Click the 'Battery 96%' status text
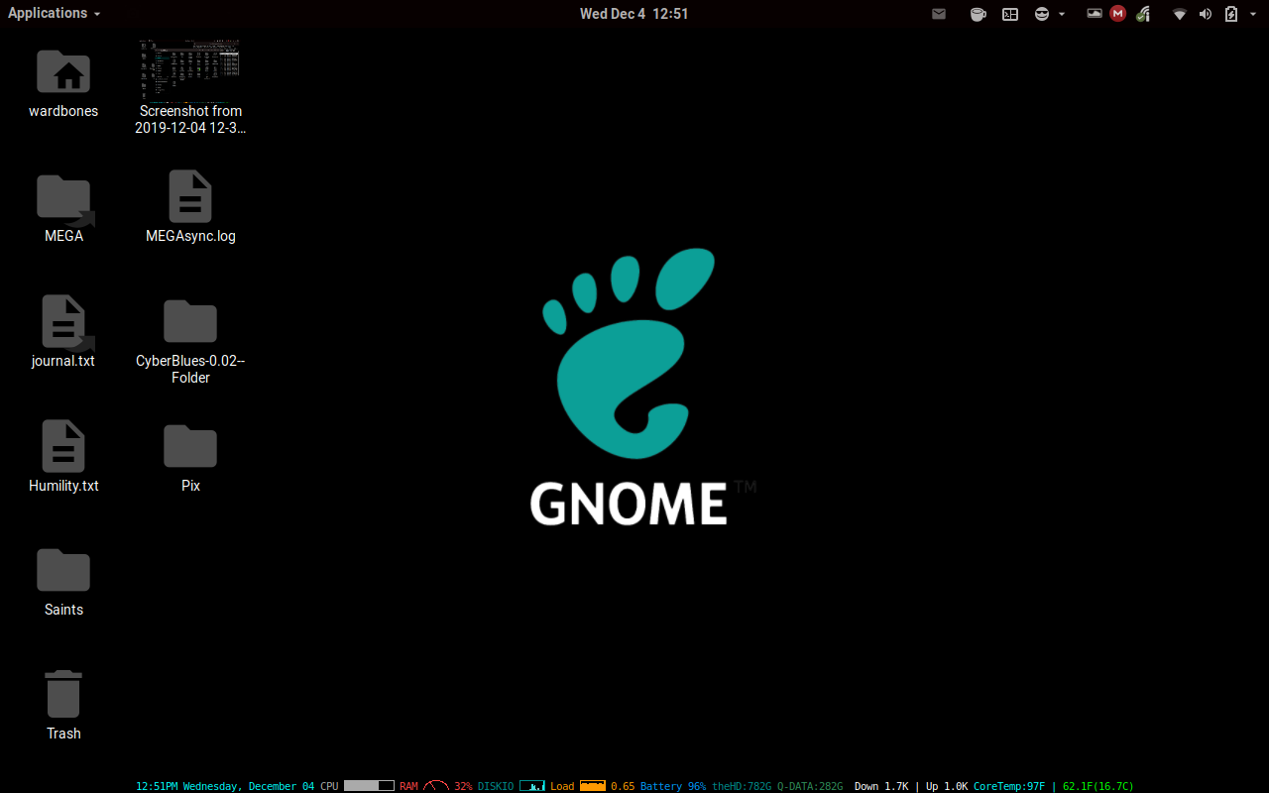This screenshot has height=793, width=1269. [x=673, y=786]
